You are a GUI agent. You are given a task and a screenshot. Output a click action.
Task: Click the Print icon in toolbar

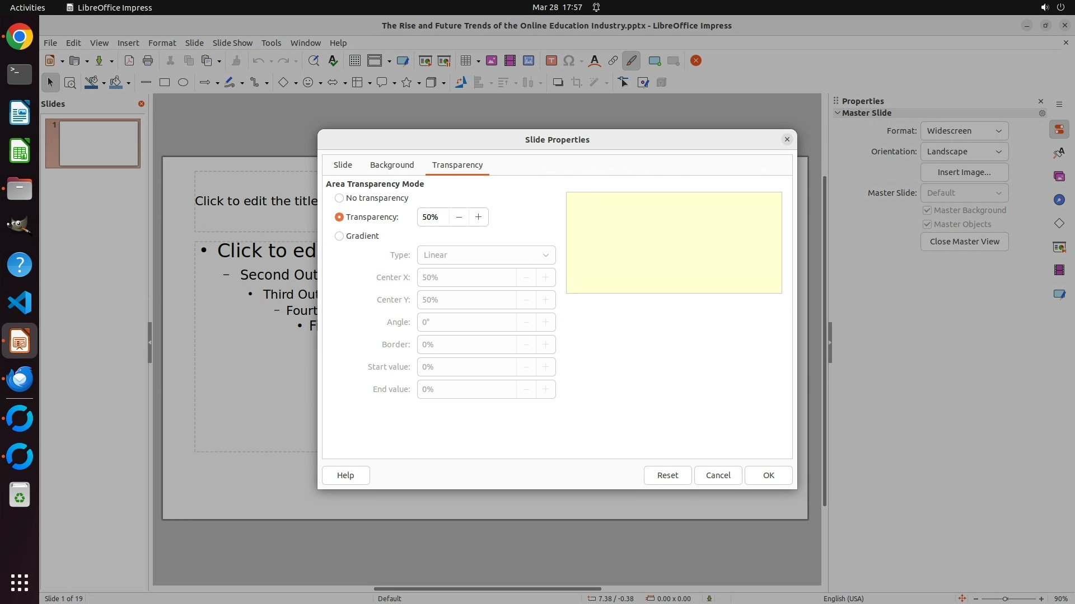pyautogui.click(x=148, y=61)
